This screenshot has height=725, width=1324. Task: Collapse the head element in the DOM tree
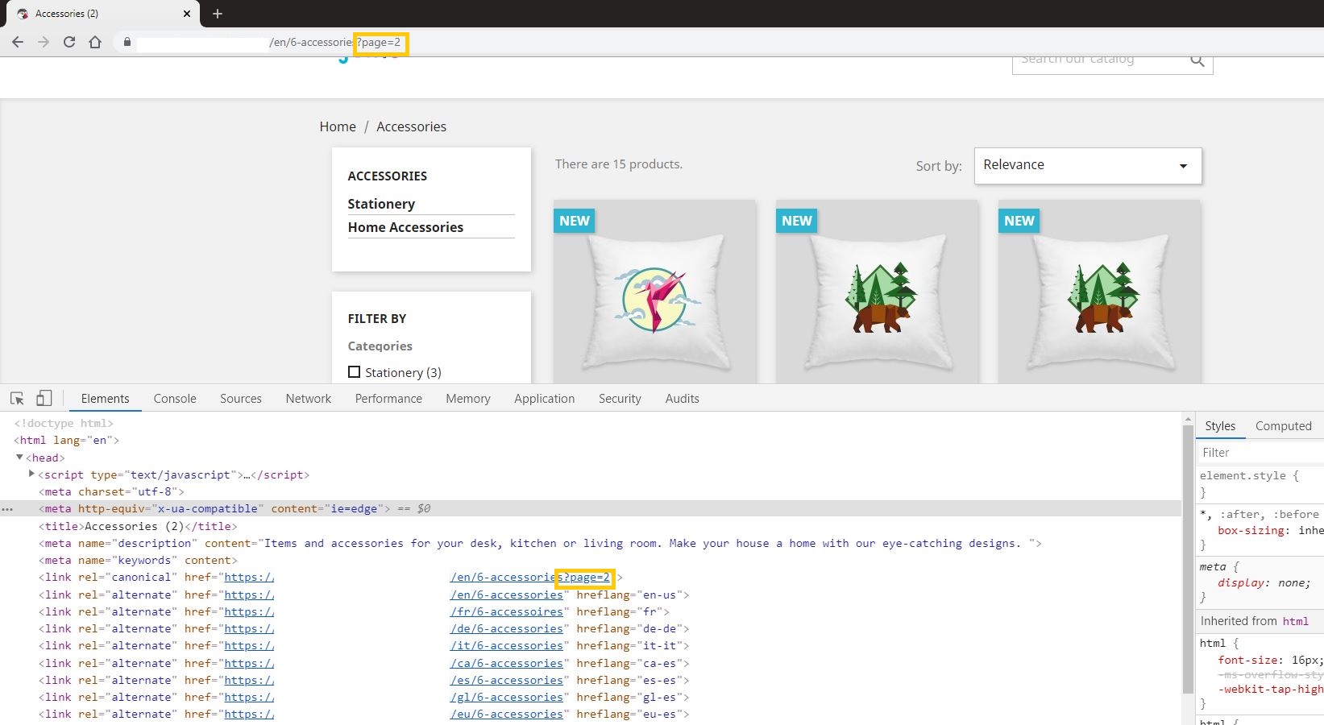point(19,458)
